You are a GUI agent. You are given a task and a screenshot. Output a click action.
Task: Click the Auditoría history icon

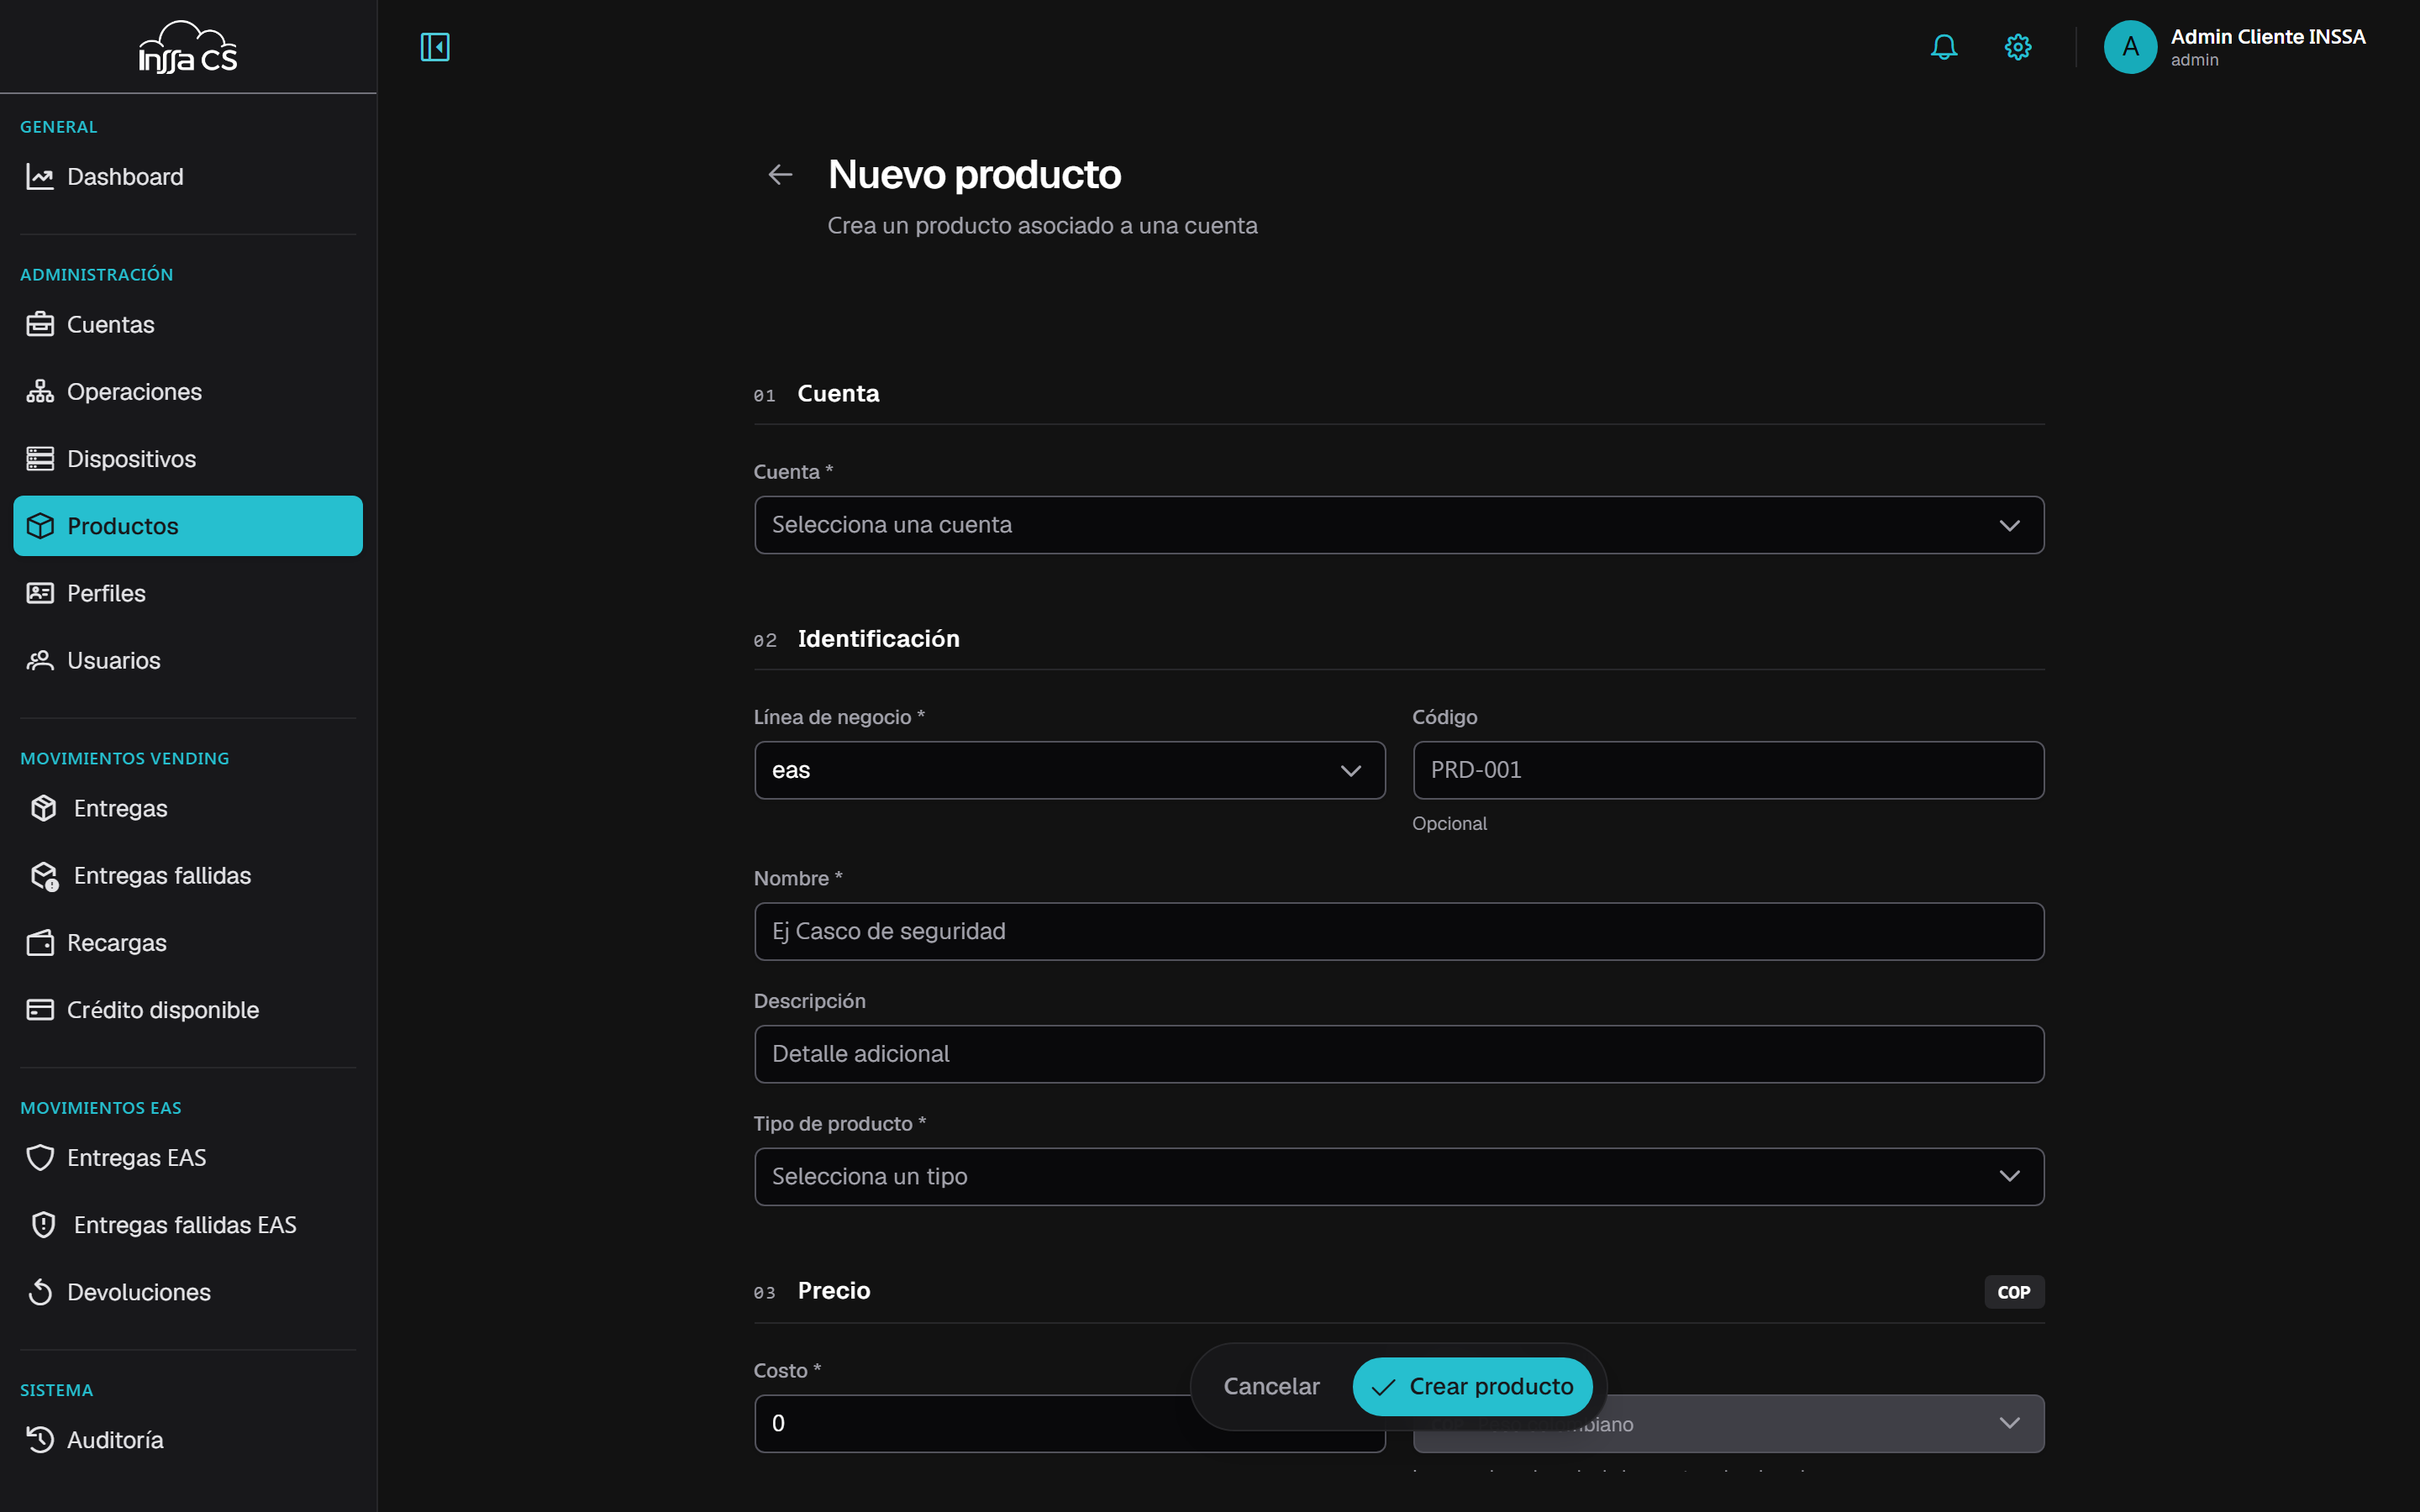point(40,1440)
